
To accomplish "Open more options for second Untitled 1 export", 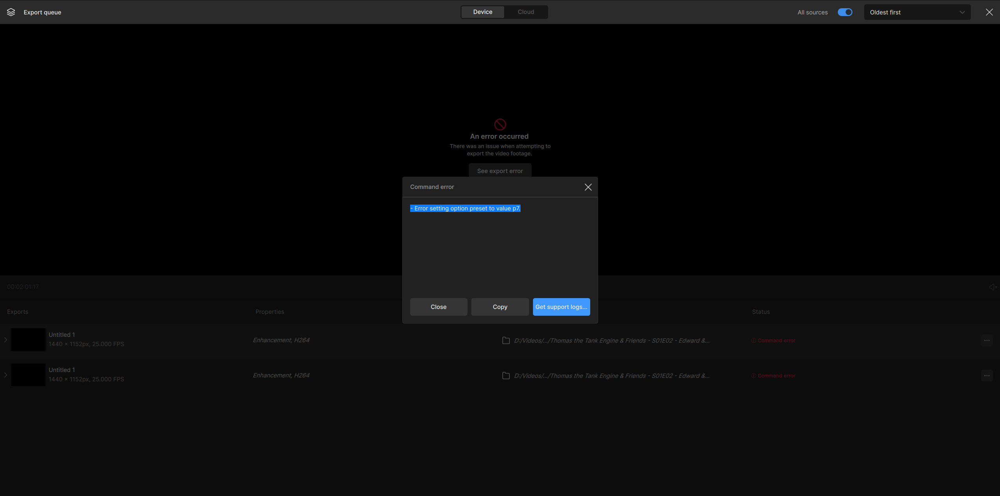I will pos(987,376).
